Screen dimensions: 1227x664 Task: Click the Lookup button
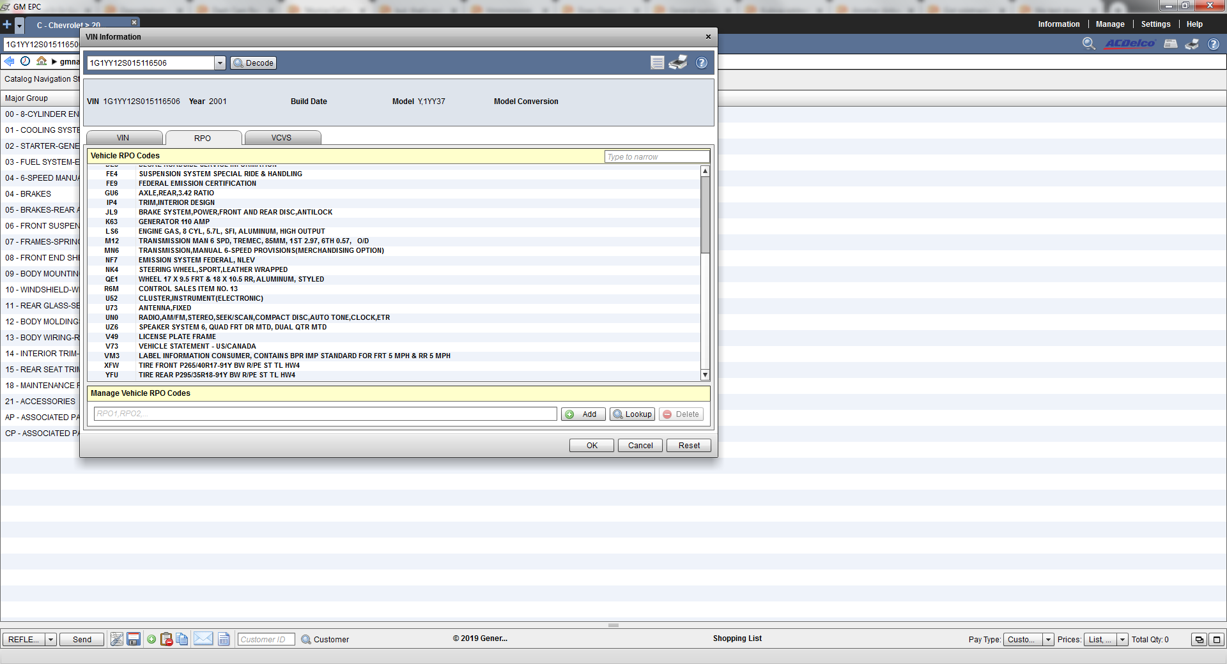(x=632, y=414)
